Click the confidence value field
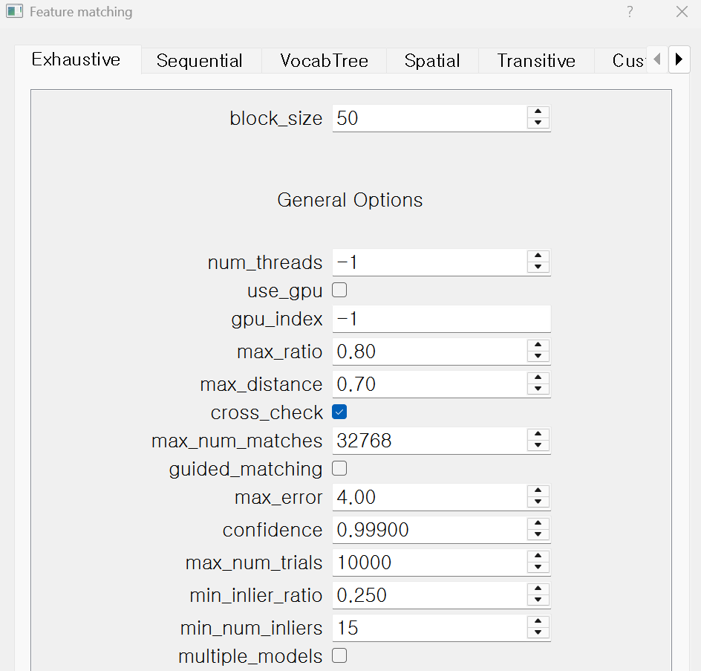Viewport: 701px width, 671px height. point(429,530)
